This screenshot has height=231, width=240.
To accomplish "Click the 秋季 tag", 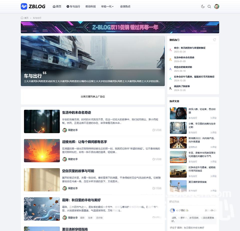I will pyautogui.click(x=90, y=218).
